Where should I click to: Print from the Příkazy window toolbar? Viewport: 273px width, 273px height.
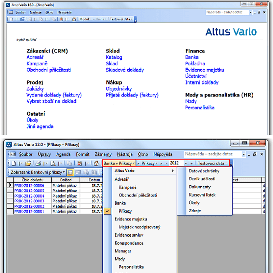point(38,163)
